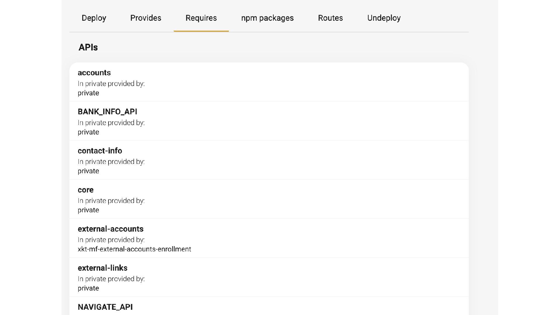Open the Routes tab

330,18
